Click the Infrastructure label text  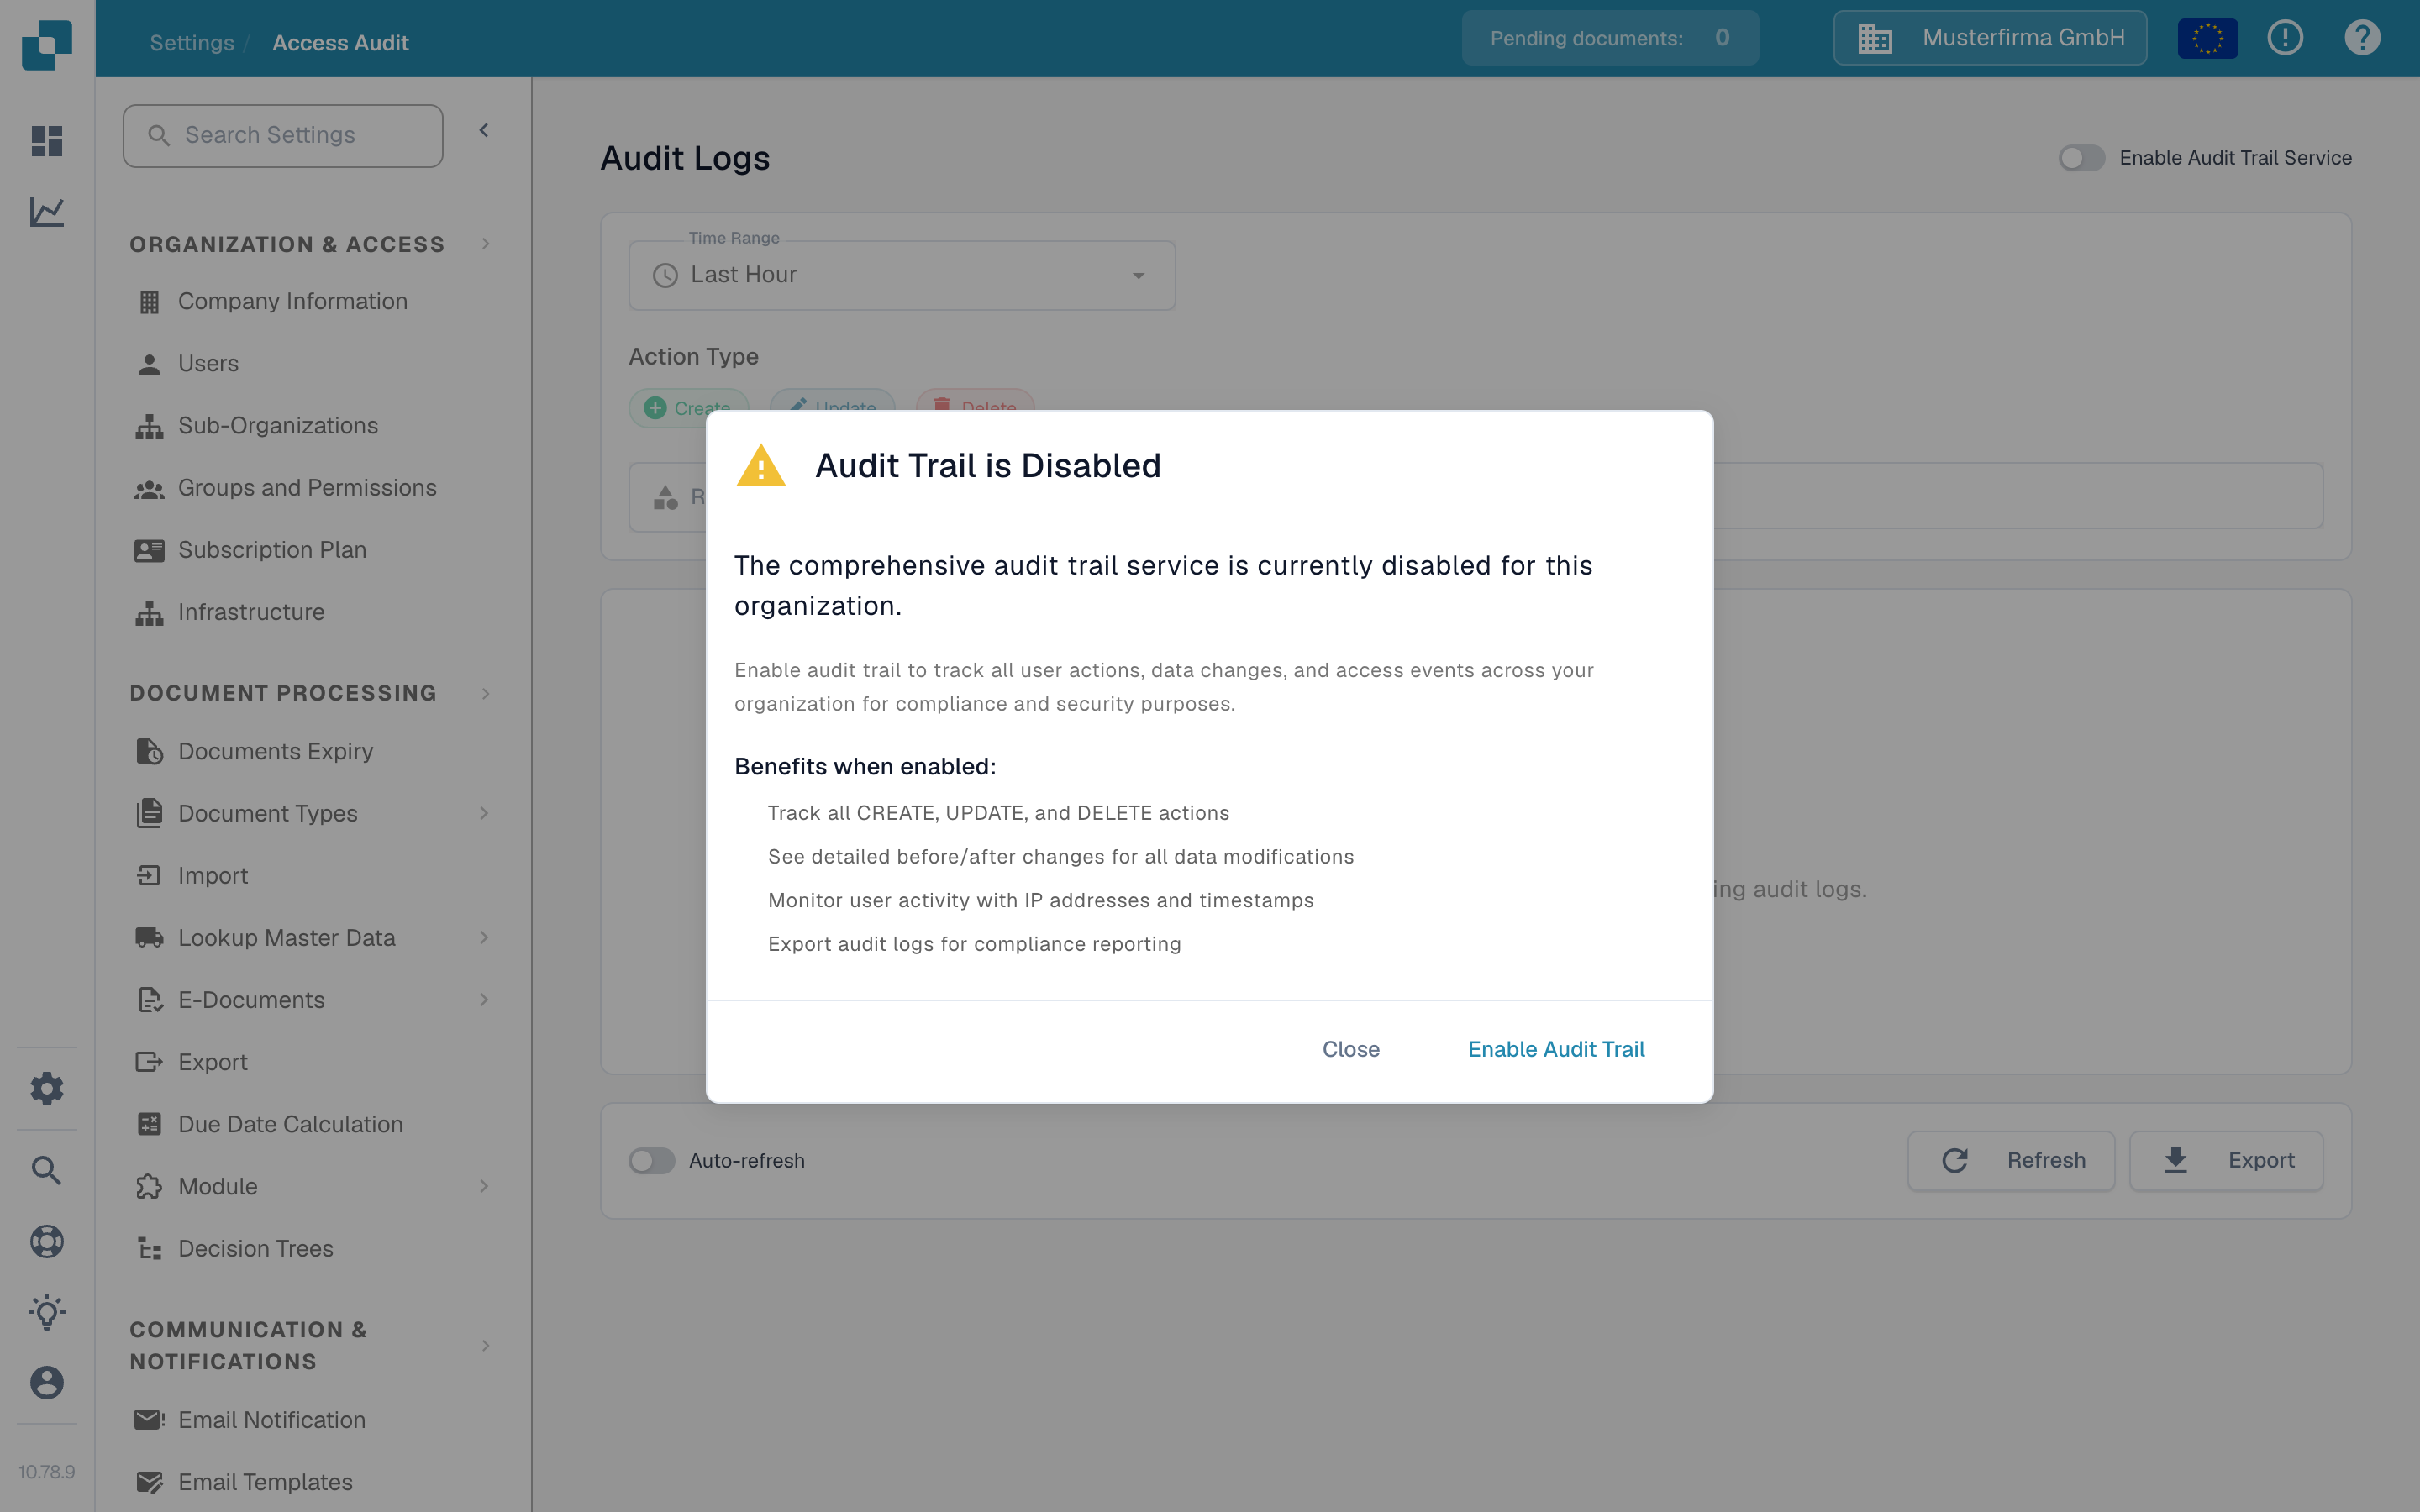point(251,612)
